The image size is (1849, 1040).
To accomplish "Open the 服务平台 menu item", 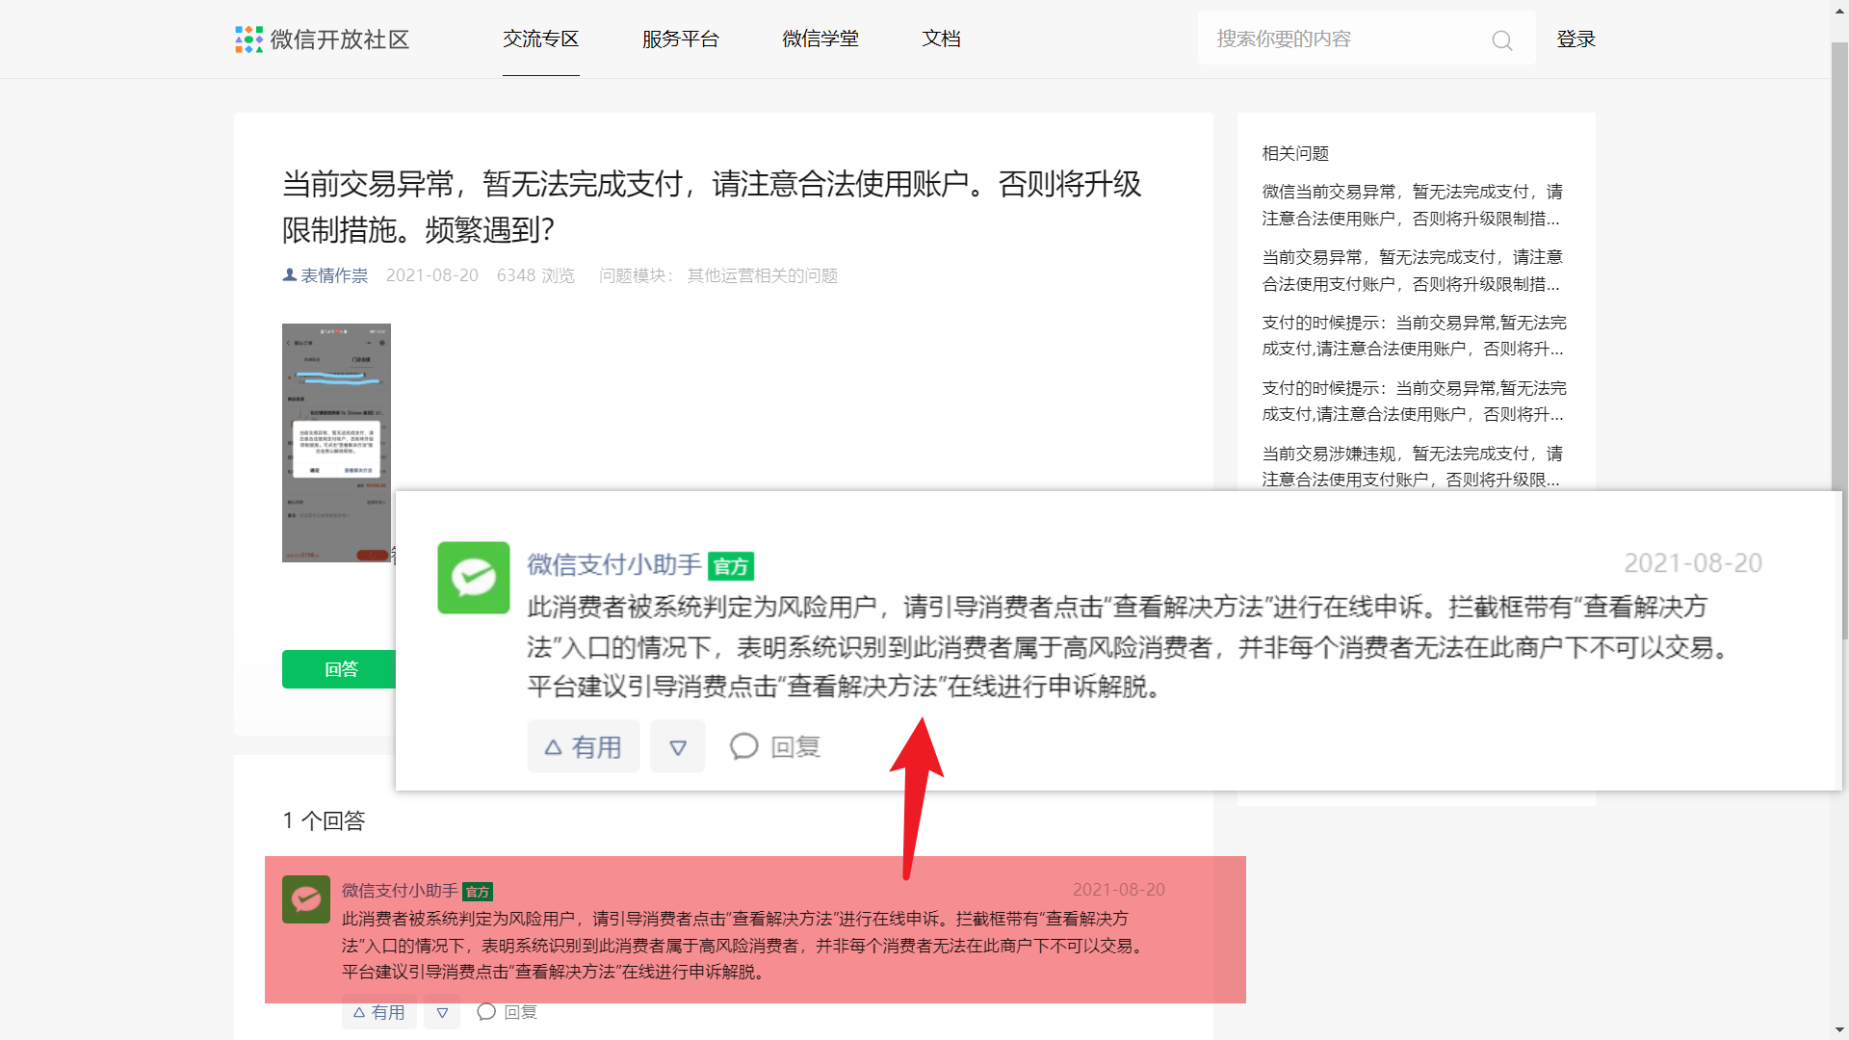I will pyautogui.click(x=680, y=39).
